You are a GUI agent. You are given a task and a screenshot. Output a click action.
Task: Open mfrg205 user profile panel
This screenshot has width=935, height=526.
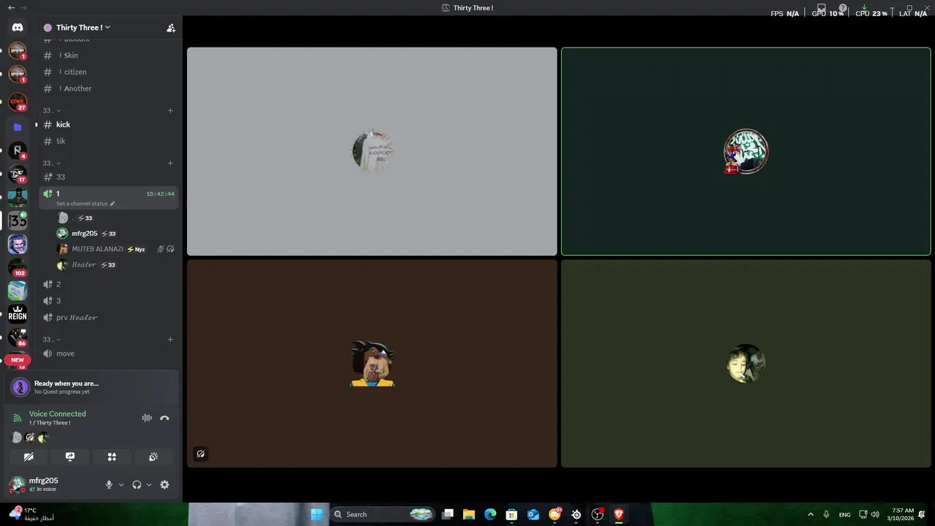(53, 484)
